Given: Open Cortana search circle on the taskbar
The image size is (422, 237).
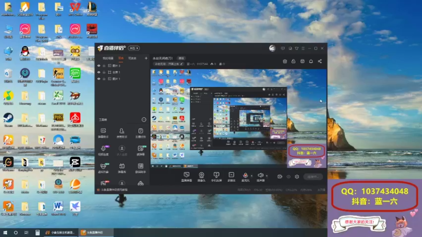Looking at the screenshot, I should 16,232.
